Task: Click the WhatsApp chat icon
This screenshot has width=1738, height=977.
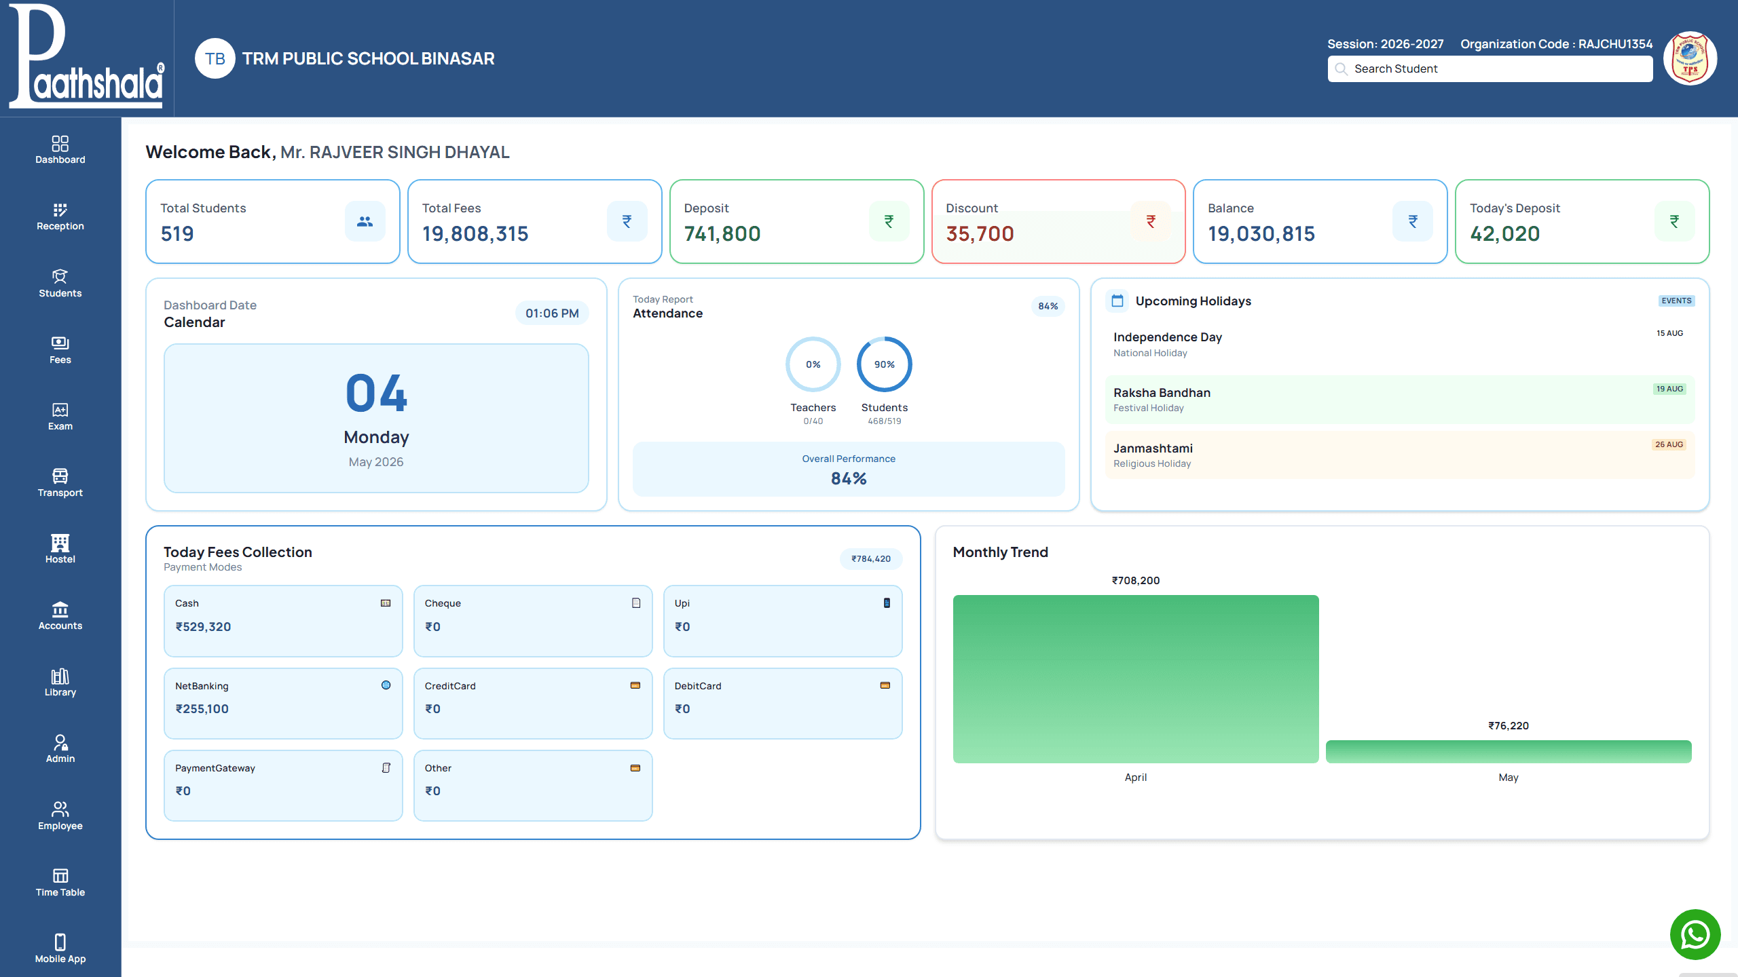Action: click(x=1695, y=934)
